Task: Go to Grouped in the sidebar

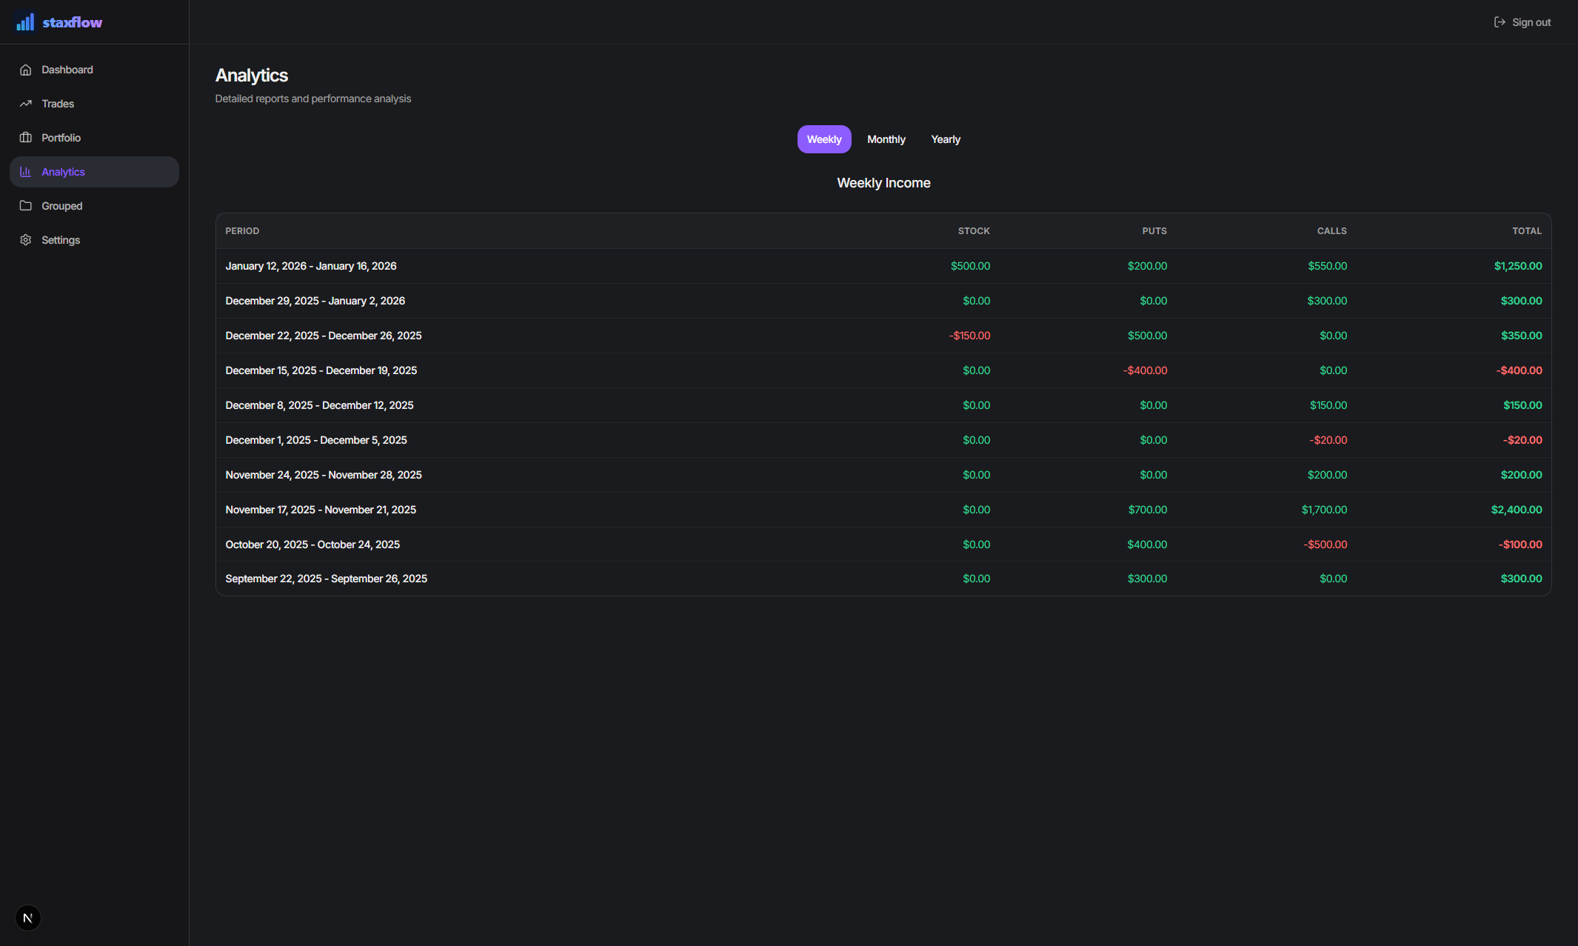Action: pos(62,206)
